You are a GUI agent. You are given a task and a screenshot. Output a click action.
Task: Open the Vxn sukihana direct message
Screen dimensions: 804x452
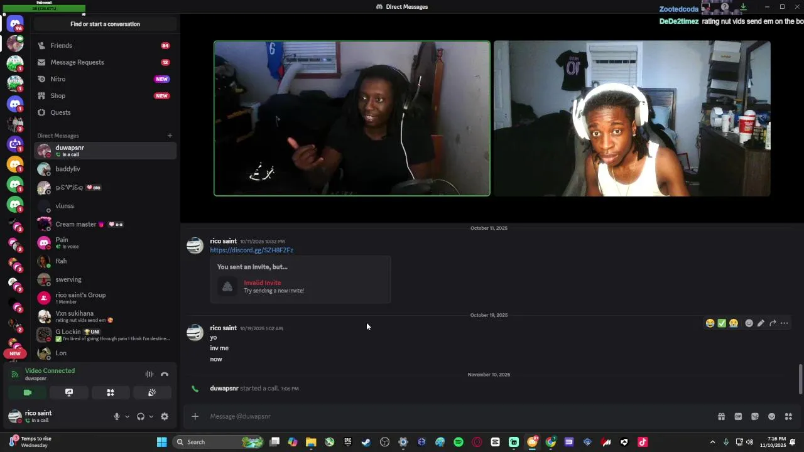click(105, 316)
